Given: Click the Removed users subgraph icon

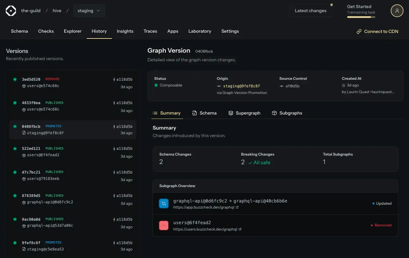Looking at the screenshot, I should pyautogui.click(x=164, y=226).
